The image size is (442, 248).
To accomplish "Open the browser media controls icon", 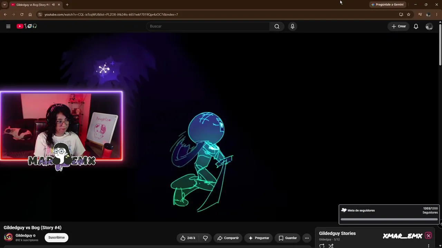I will pyautogui.click(x=420, y=14).
